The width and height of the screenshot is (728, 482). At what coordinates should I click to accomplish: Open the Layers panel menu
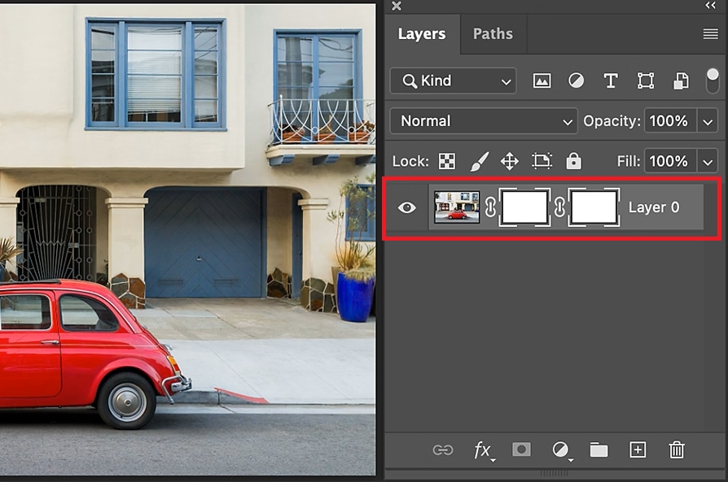(710, 34)
